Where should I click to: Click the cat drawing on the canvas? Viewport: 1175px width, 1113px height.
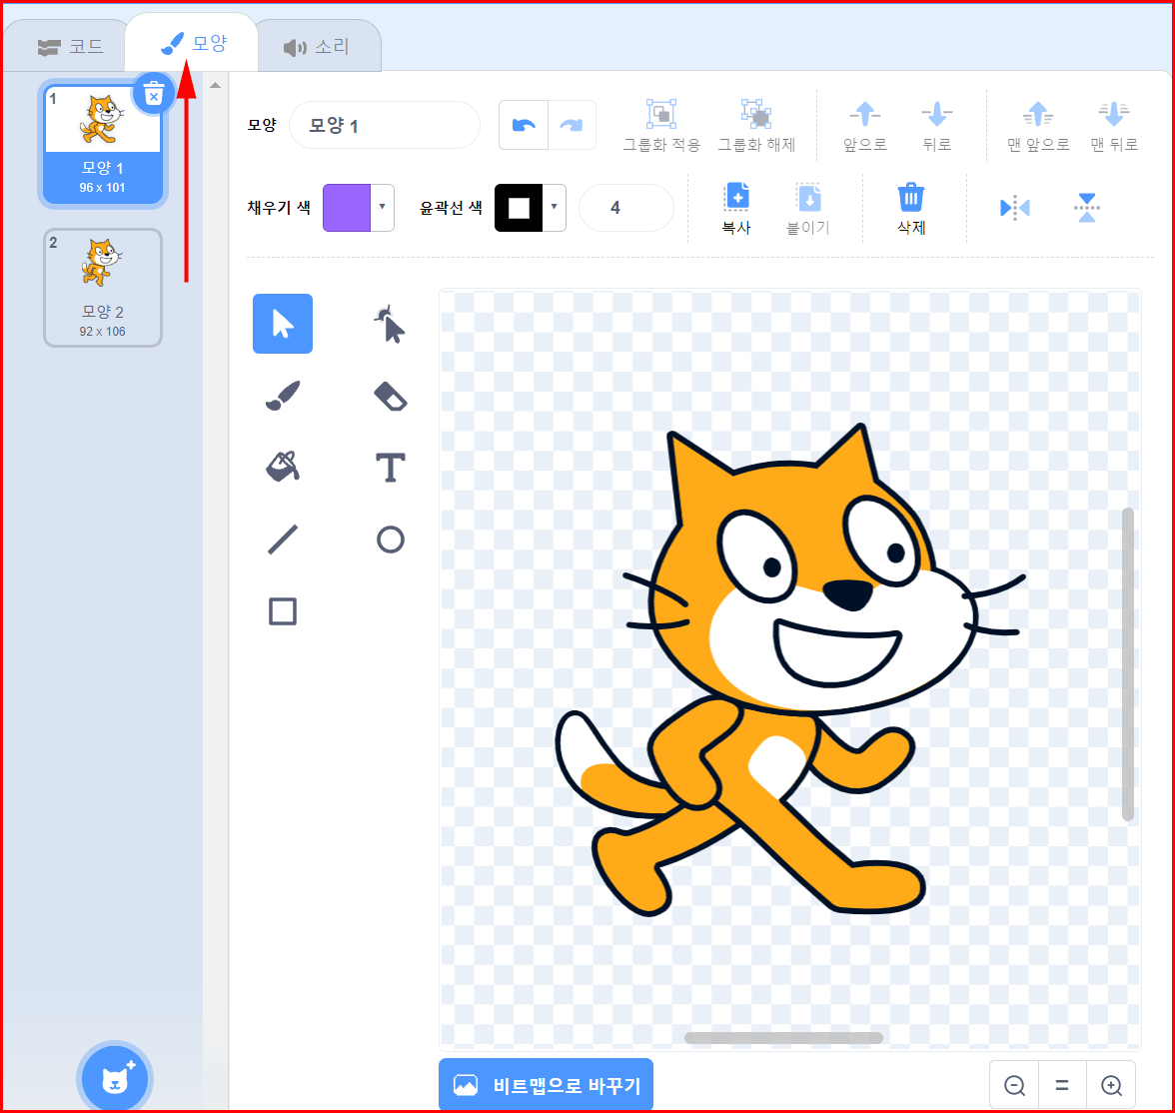[x=789, y=668]
